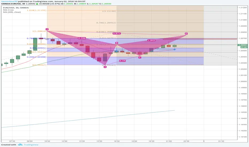Select the C point label of the pattern
Screen dimensions: 249x147
[140, 57]
